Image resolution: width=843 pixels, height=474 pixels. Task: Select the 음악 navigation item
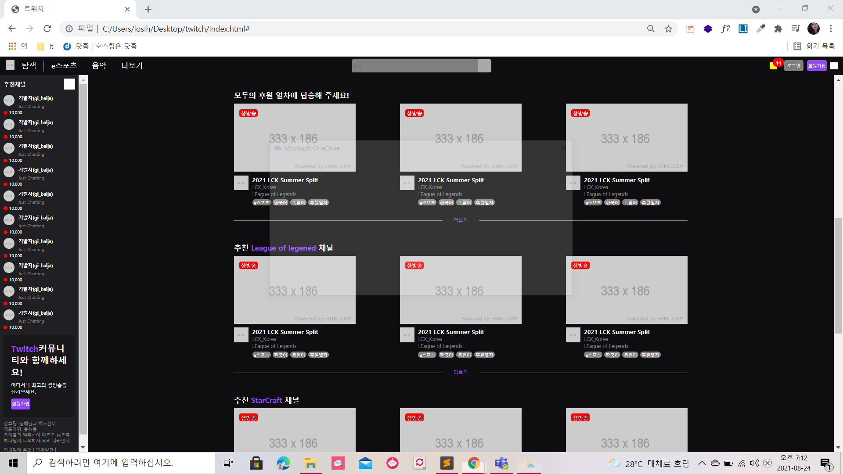click(99, 65)
